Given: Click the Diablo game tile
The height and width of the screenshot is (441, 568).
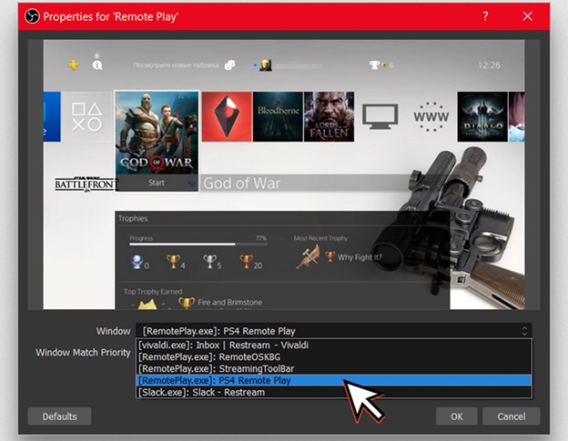Looking at the screenshot, I should click(482, 116).
